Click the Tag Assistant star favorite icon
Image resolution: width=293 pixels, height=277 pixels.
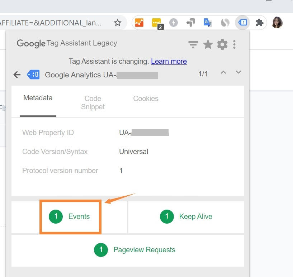pyautogui.click(x=208, y=44)
